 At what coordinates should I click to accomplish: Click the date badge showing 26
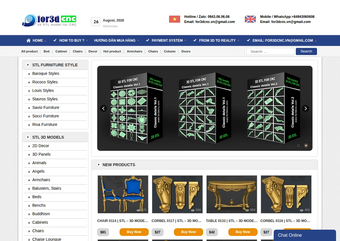[x=96, y=22]
